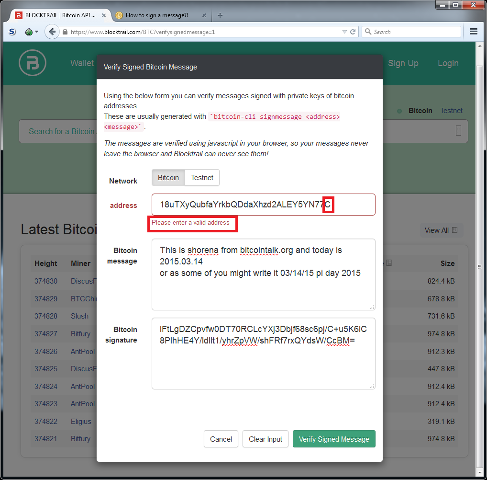The image size is (487, 480).
Task: Select Testnet network in the dialog
Action: point(202,178)
